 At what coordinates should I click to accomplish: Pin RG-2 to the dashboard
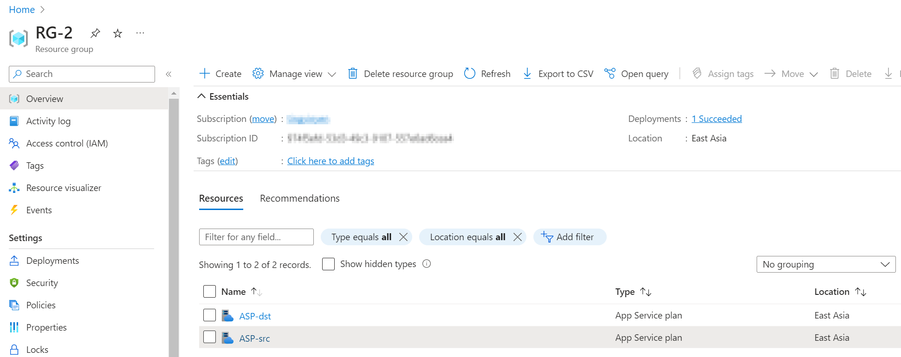click(95, 33)
